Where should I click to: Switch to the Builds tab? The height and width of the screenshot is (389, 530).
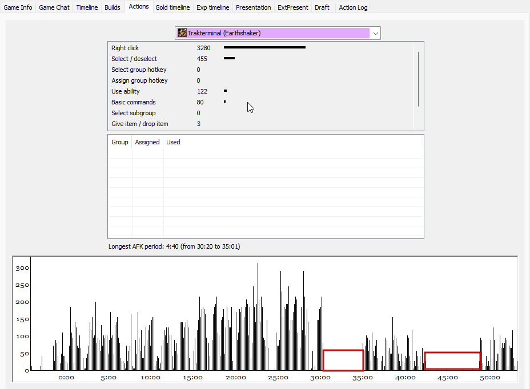pos(112,7)
